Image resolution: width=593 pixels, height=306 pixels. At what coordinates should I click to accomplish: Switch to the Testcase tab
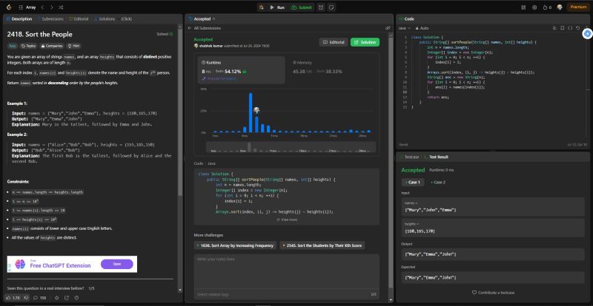pos(411,157)
